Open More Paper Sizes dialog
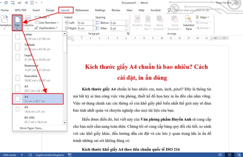 tap(31, 128)
